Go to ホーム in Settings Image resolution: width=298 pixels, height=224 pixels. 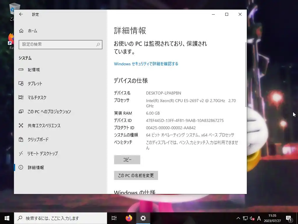tap(61, 31)
